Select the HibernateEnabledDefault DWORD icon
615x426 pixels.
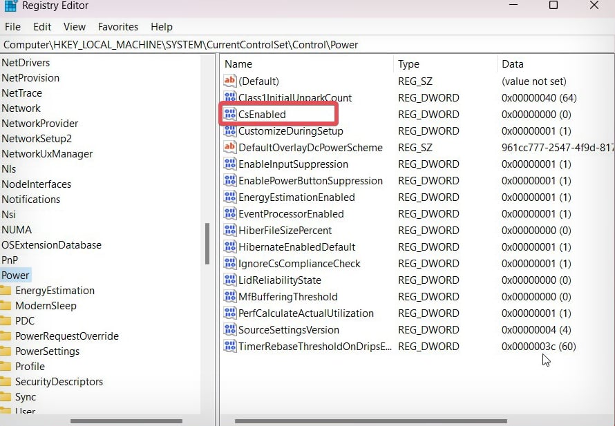coord(230,246)
